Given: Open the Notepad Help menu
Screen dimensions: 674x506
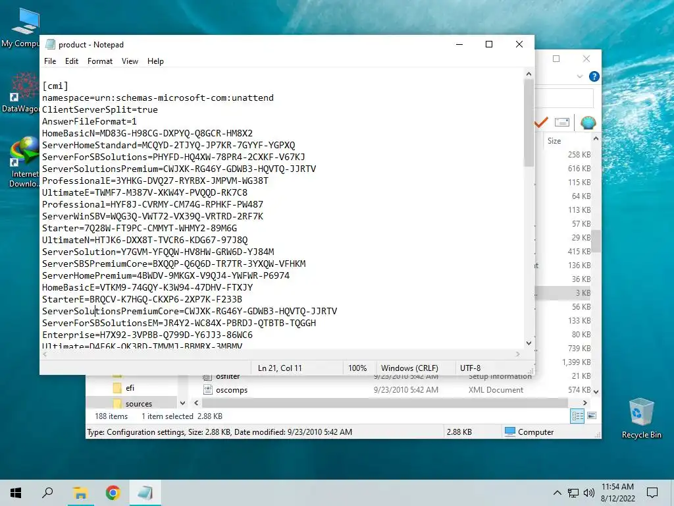Looking at the screenshot, I should [155, 61].
